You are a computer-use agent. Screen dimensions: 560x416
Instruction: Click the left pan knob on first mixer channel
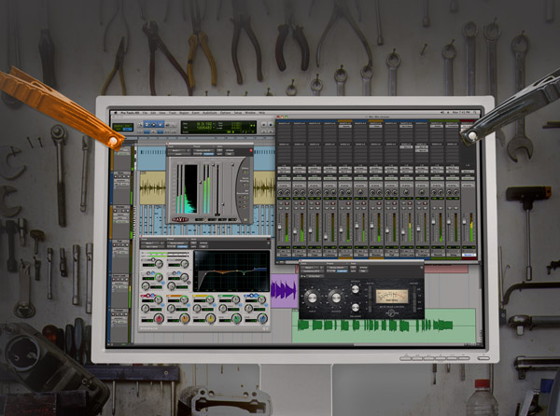[280, 192]
